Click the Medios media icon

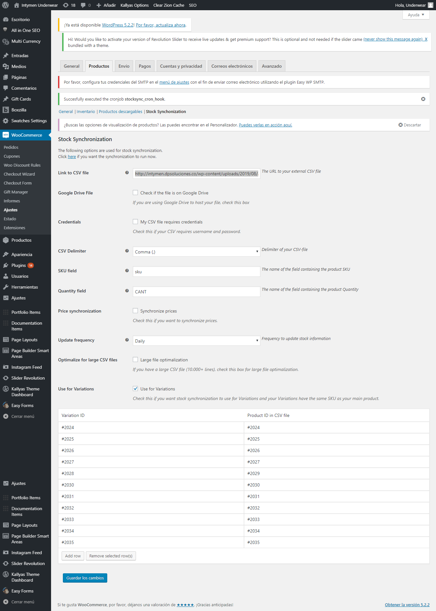[x=6, y=66]
